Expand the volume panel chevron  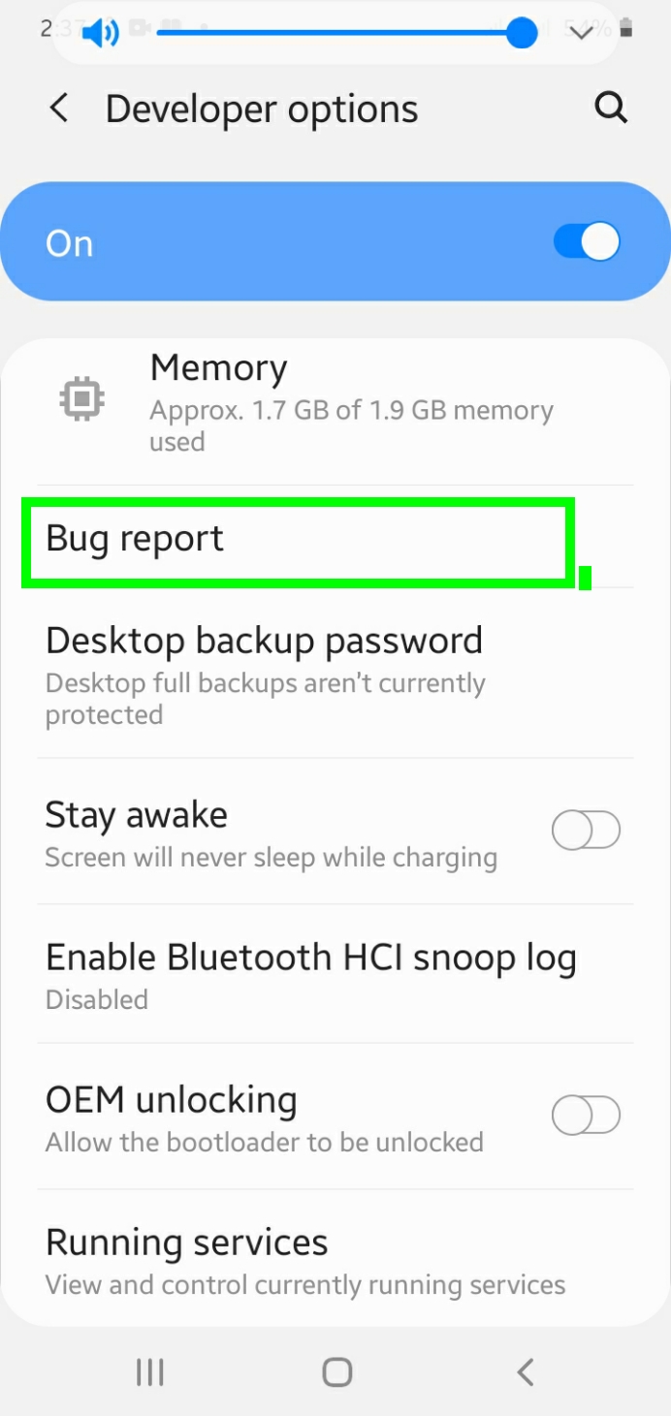[x=581, y=33]
